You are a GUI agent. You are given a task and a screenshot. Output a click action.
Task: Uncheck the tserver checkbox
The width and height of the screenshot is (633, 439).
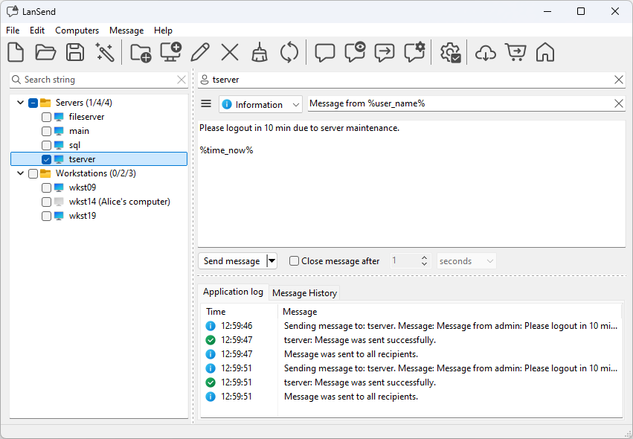(47, 159)
